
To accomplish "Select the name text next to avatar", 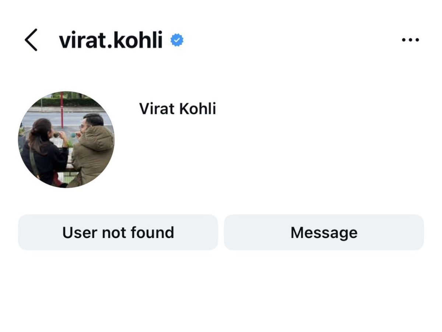I will [178, 109].
